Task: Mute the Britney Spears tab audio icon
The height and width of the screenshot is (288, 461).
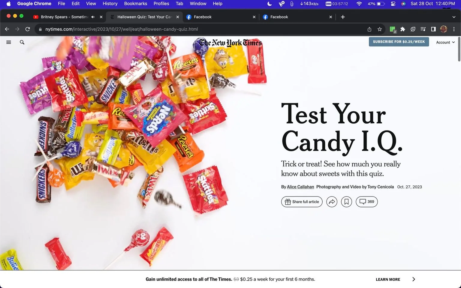Action: pyautogui.click(x=93, y=17)
